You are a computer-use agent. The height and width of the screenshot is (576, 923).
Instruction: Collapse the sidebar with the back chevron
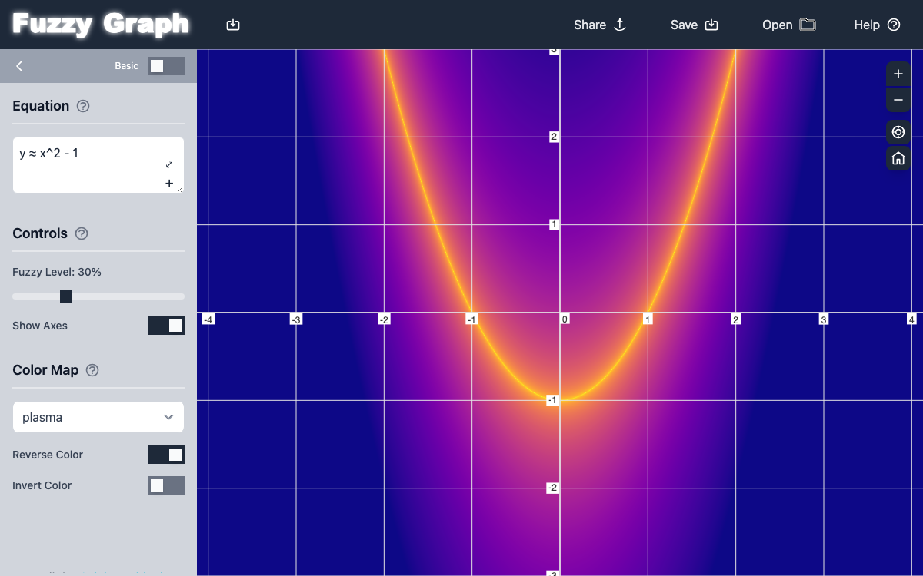[19, 66]
